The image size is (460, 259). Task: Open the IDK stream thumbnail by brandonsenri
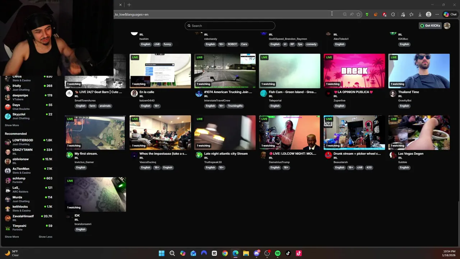(x=95, y=195)
